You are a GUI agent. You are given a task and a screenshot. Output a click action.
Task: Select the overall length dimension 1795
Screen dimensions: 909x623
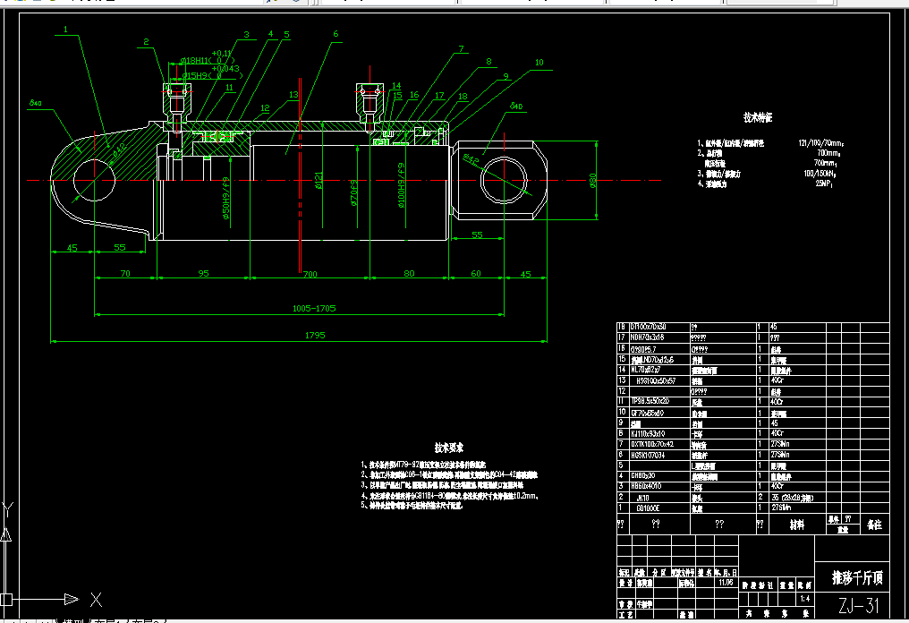coord(315,336)
